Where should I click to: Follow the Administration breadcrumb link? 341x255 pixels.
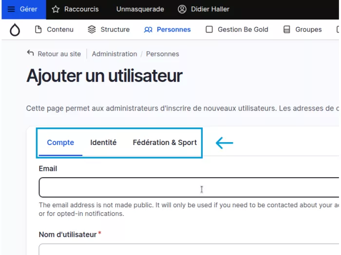(x=114, y=54)
